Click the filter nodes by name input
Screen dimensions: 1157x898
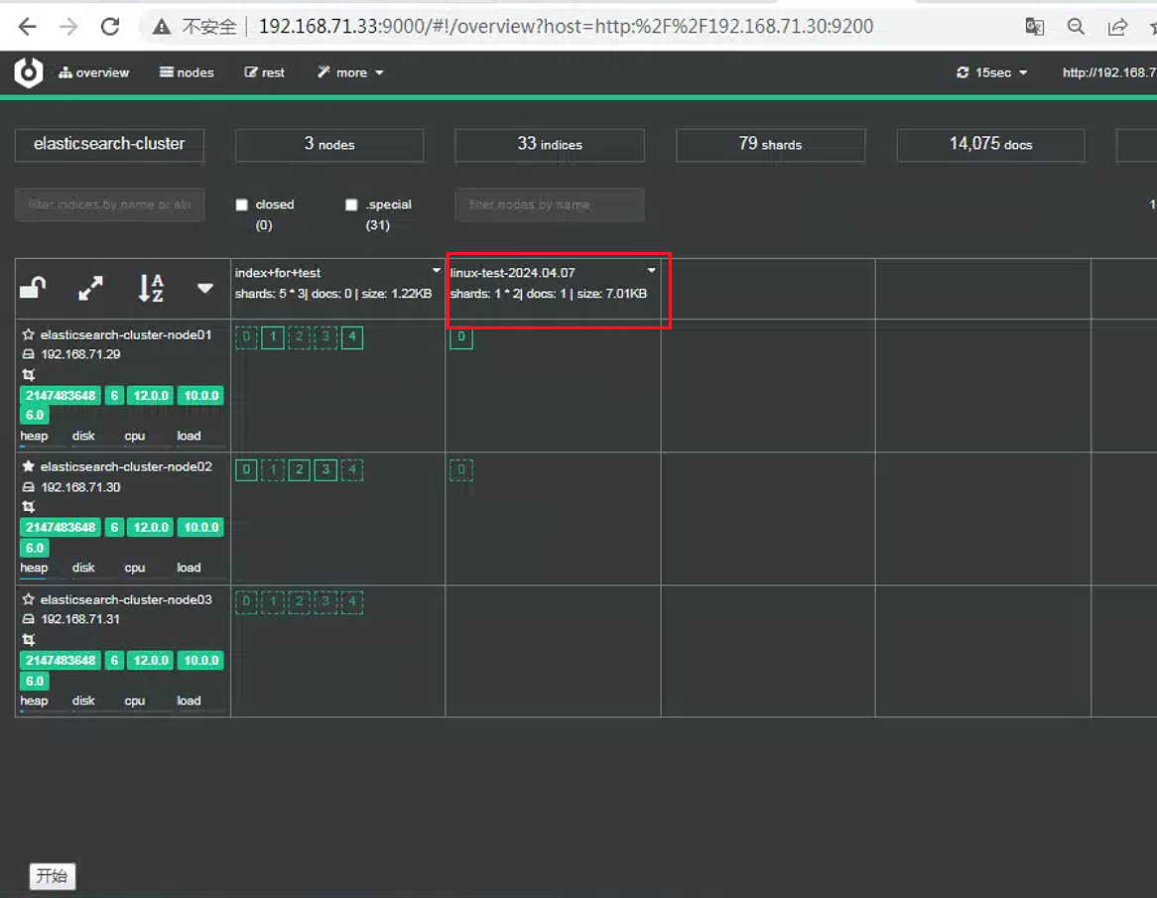tap(550, 204)
